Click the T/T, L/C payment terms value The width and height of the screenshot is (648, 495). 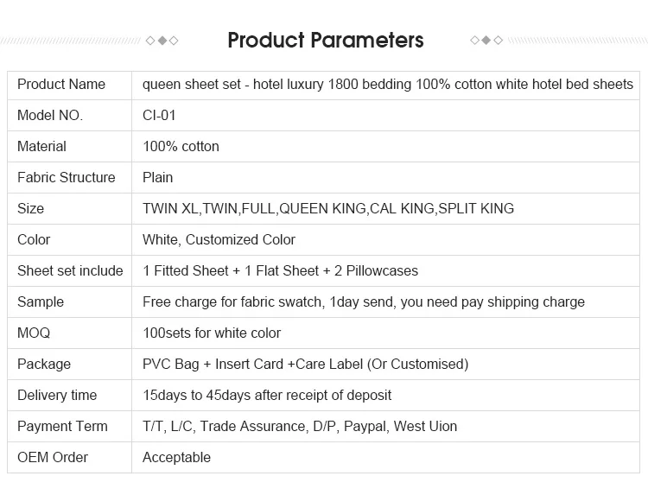300,427
